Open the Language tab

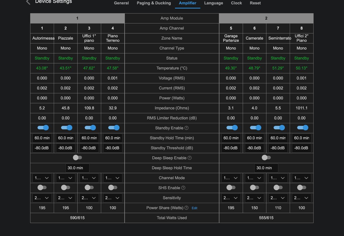(214, 3)
